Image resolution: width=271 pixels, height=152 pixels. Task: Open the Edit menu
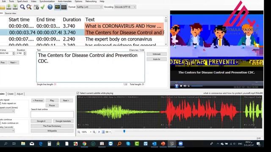(x=4, y=1)
